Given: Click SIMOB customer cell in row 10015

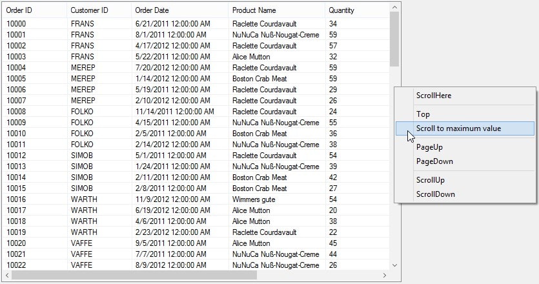Looking at the screenshot, I should click(x=99, y=188).
